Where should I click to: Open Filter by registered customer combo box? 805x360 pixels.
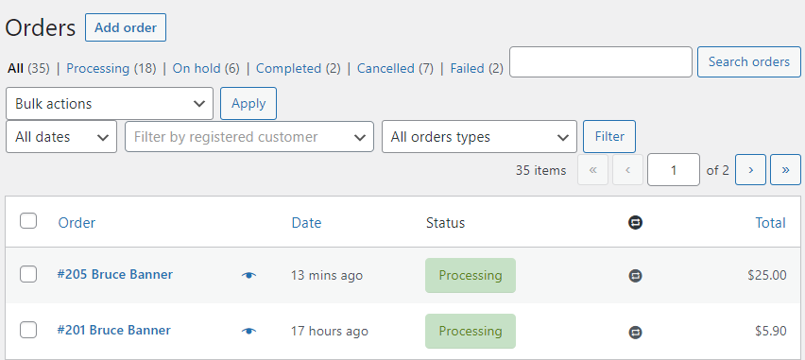coord(249,137)
